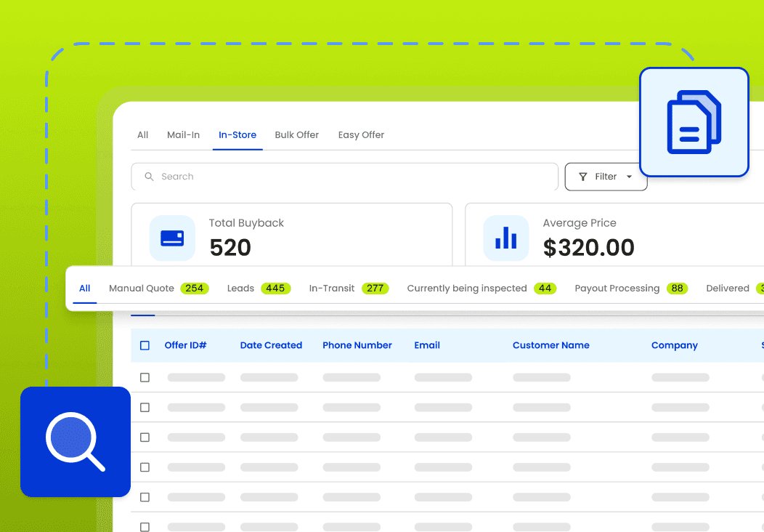
Task: Check the fourth table row checkbox
Action: click(x=145, y=467)
